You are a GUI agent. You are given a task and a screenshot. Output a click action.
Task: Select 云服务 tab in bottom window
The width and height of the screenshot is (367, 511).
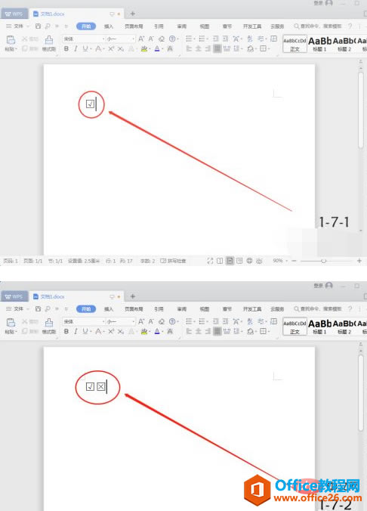coord(277,309)
